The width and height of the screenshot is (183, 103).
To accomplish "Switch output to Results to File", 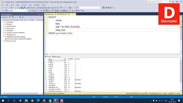I will [67, 11].
